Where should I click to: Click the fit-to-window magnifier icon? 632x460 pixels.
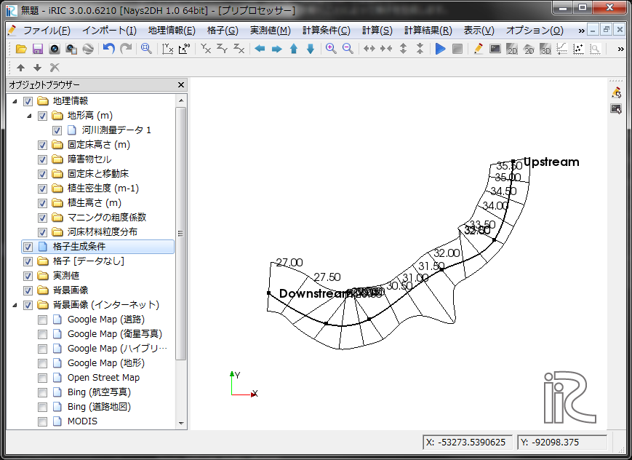[x=146, y=49]
